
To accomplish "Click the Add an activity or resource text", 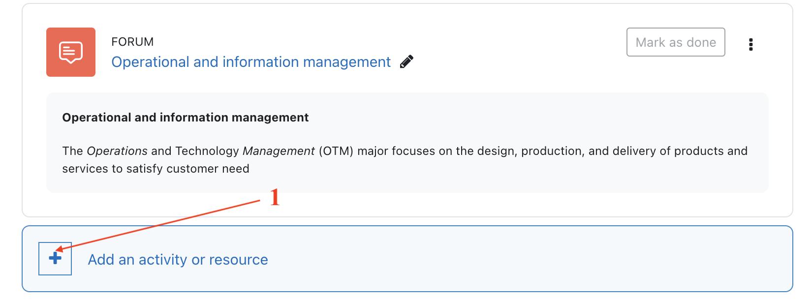I will coord(178,260).
